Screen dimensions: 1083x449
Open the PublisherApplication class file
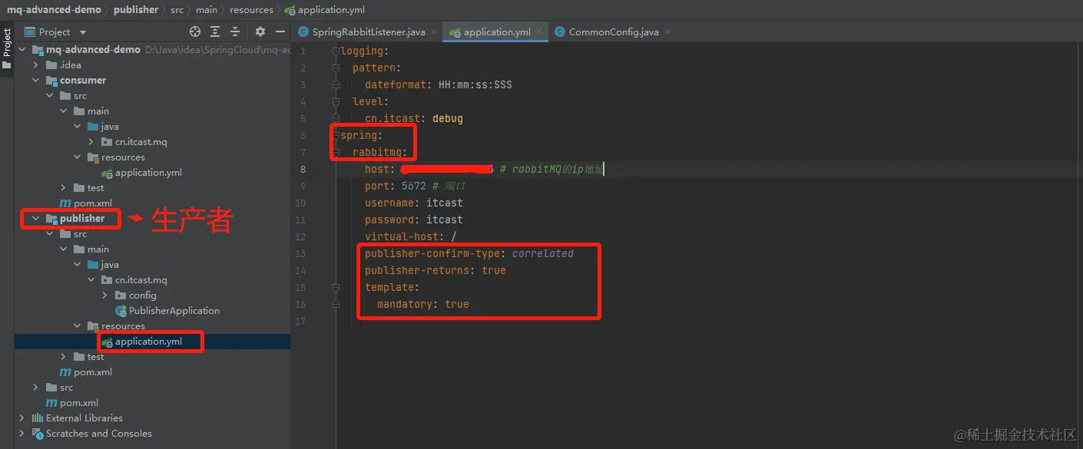click(x=174, y=310)
